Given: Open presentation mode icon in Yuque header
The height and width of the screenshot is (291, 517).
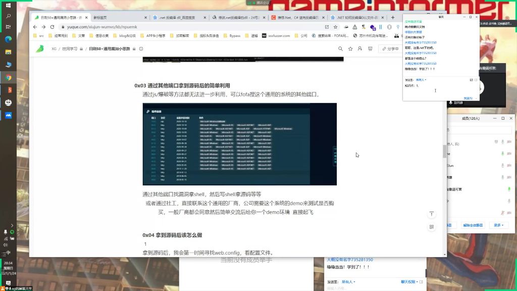Looking at the screenshot, I should click(x=370, y=49).
